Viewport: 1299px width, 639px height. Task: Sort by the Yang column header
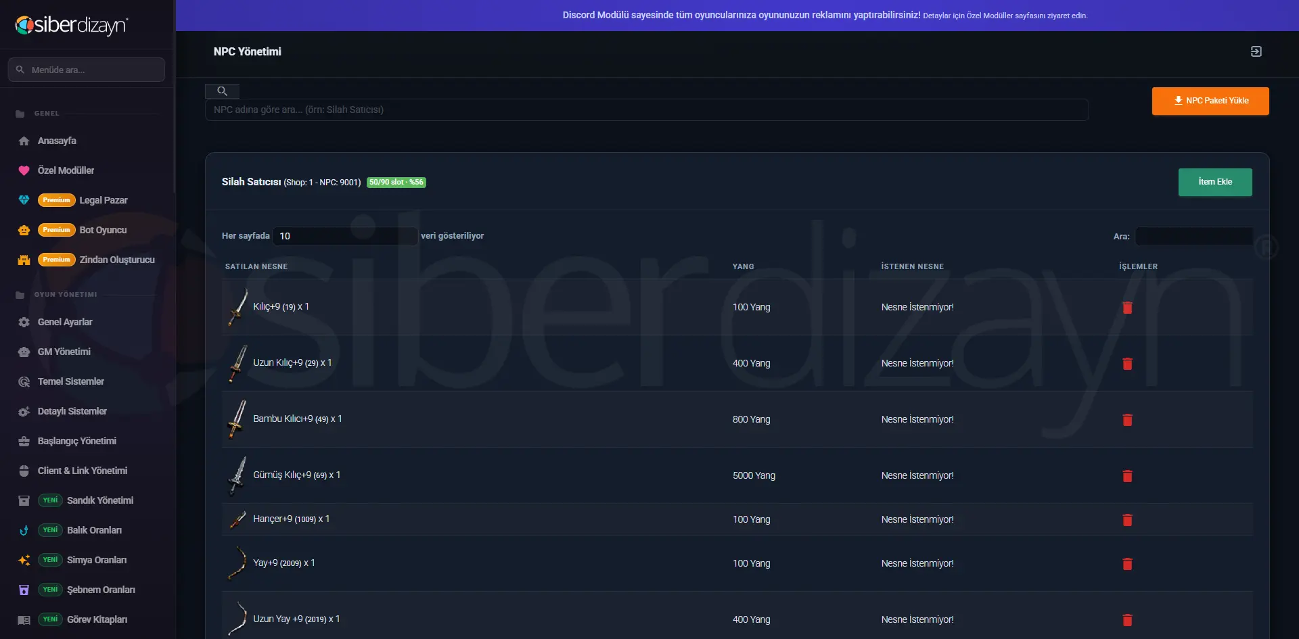743,266
